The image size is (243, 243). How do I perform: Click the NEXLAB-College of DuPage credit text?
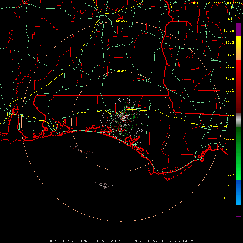tap(218, 3)
